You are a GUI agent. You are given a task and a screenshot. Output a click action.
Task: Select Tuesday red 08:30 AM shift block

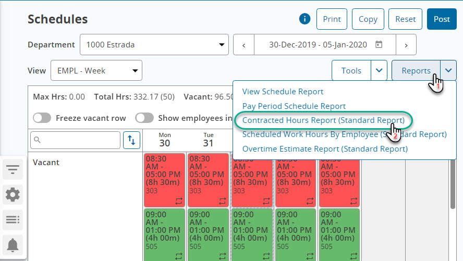(208, 180)
